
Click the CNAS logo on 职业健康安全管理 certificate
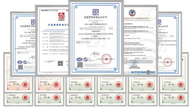pos(25,62)
